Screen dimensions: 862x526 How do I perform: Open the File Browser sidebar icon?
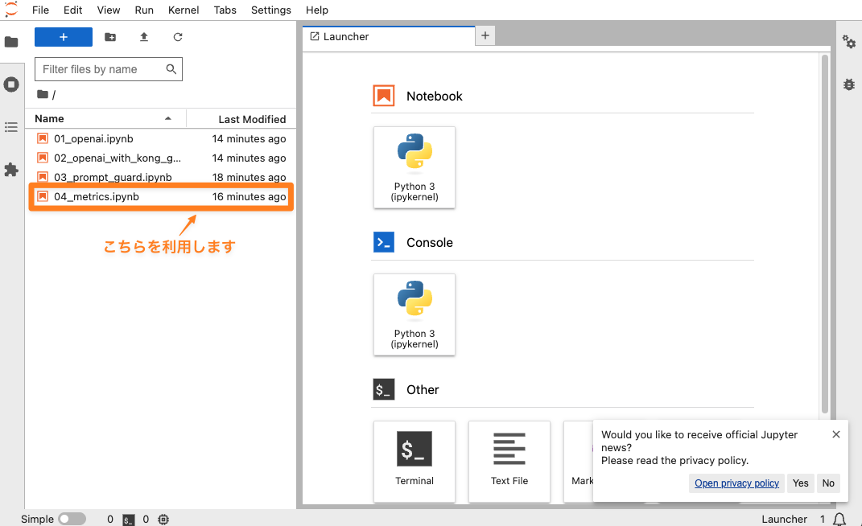[11, 42]
